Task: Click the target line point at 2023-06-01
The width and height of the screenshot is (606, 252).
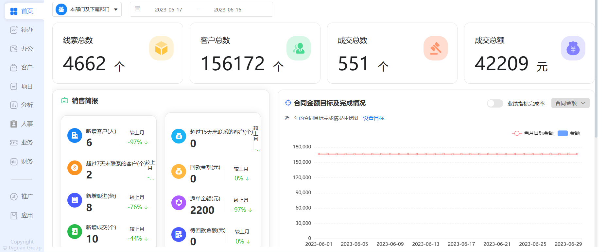Action: tap(319, 154)
